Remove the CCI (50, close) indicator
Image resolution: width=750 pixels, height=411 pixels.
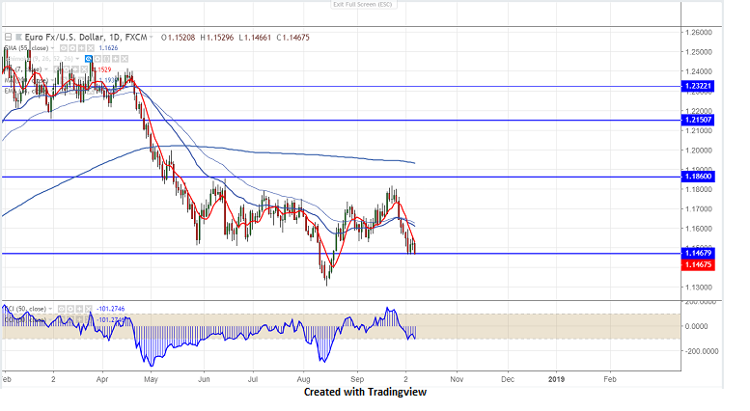(89, 309)
